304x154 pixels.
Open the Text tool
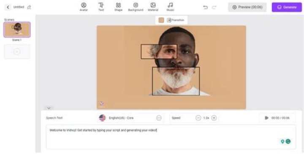[101, 7]
